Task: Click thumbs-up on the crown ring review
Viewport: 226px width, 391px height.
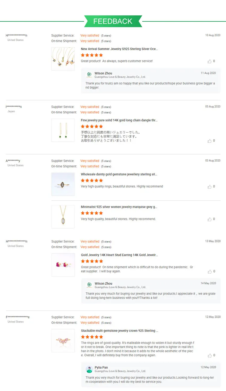Action: click(210, 355)
